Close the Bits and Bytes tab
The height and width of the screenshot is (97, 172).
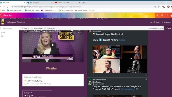[x=52, y=3]
